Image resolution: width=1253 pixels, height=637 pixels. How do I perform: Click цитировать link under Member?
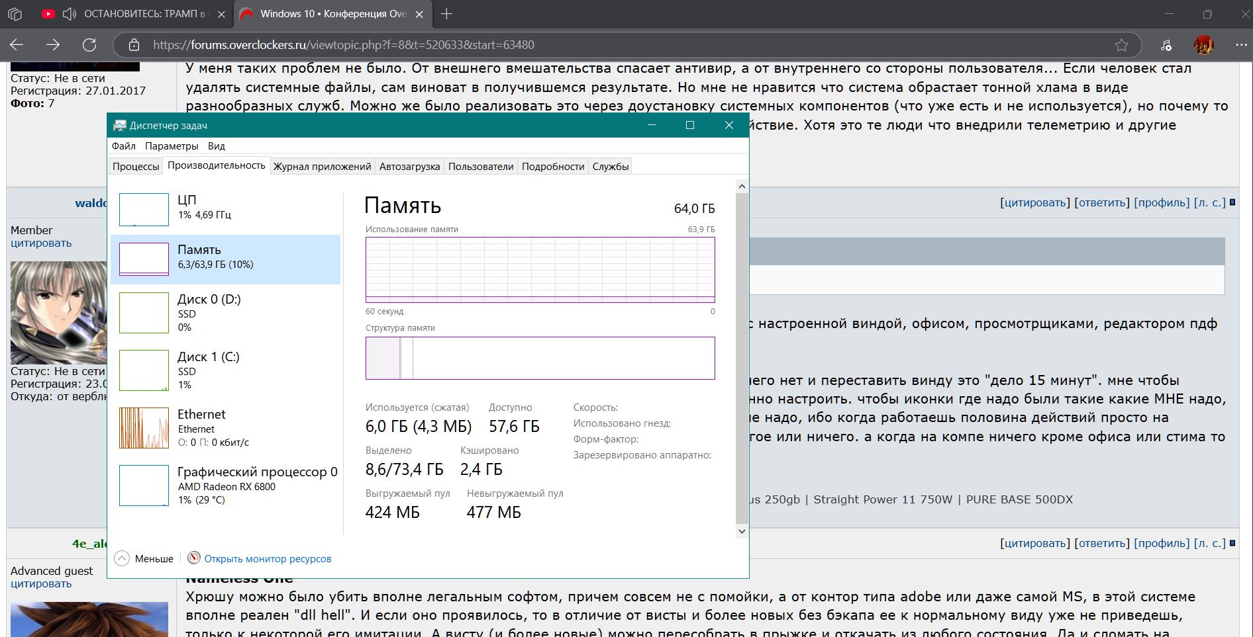point(41,243)
